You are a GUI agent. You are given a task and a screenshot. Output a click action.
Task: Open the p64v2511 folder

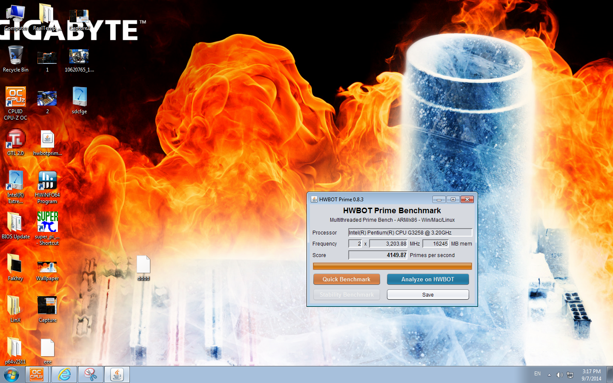pos(15,351)
